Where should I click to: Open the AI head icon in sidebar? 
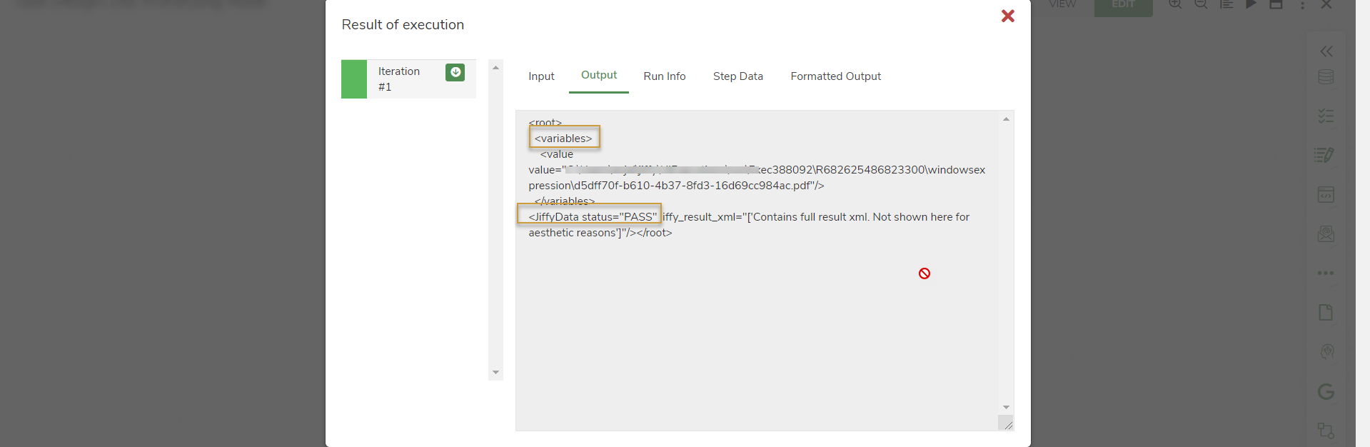tap(1327, 351)
